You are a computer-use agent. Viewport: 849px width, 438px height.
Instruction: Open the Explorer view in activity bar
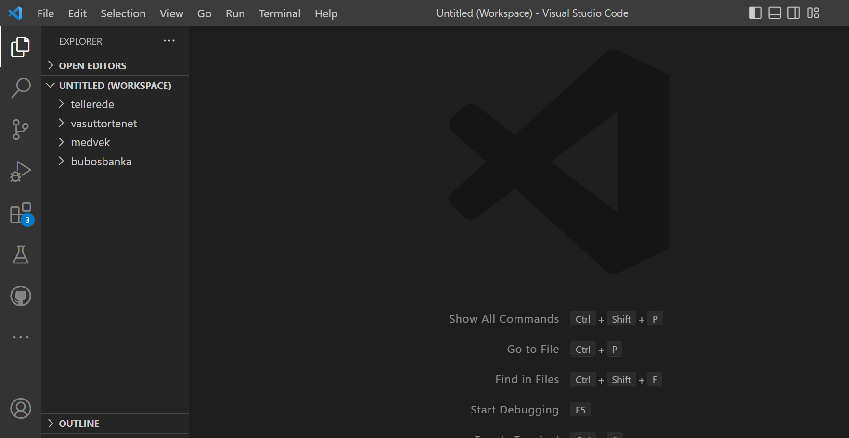21,47
